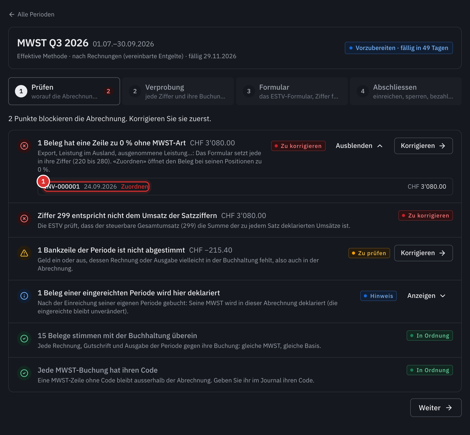Click the amount 'CHF –215.40'
Screen dimensions: 470x435
click(x=211, y=250)
